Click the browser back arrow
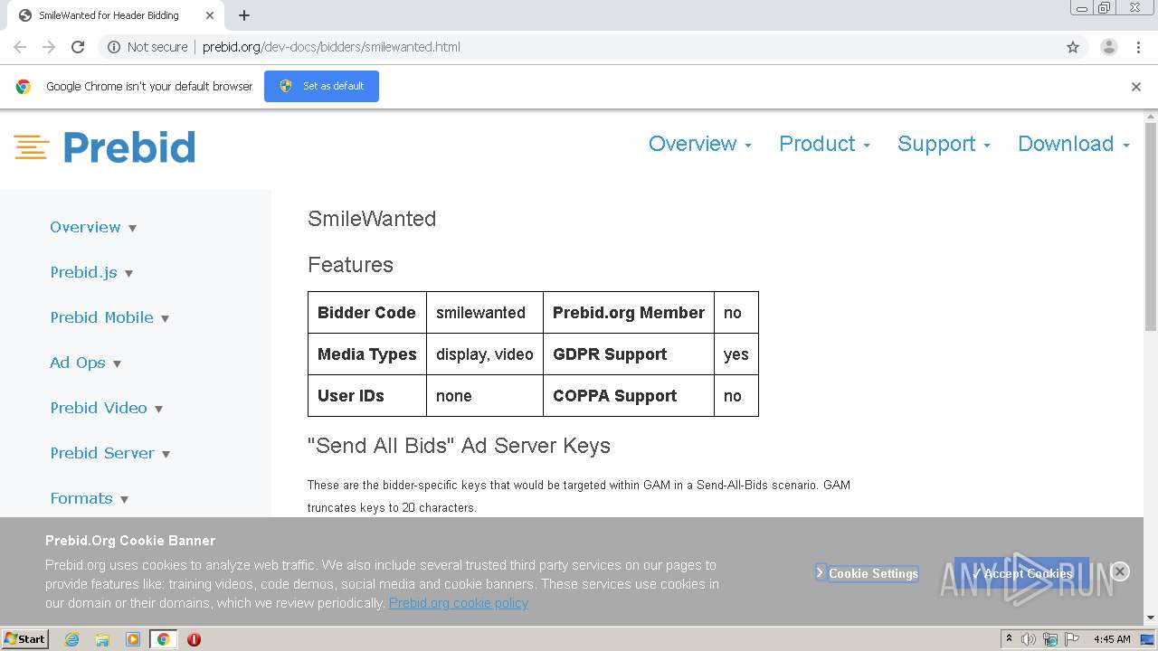Image resolution: width=1158 pixels, height=651 pixels. tap(20, 47)
